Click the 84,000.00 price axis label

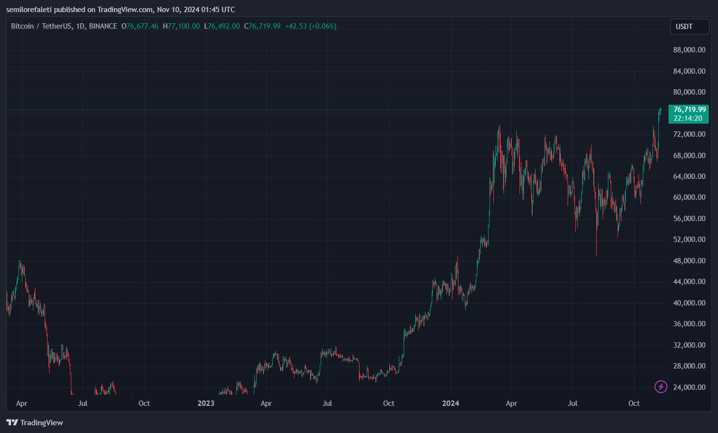tap(689, 71)
